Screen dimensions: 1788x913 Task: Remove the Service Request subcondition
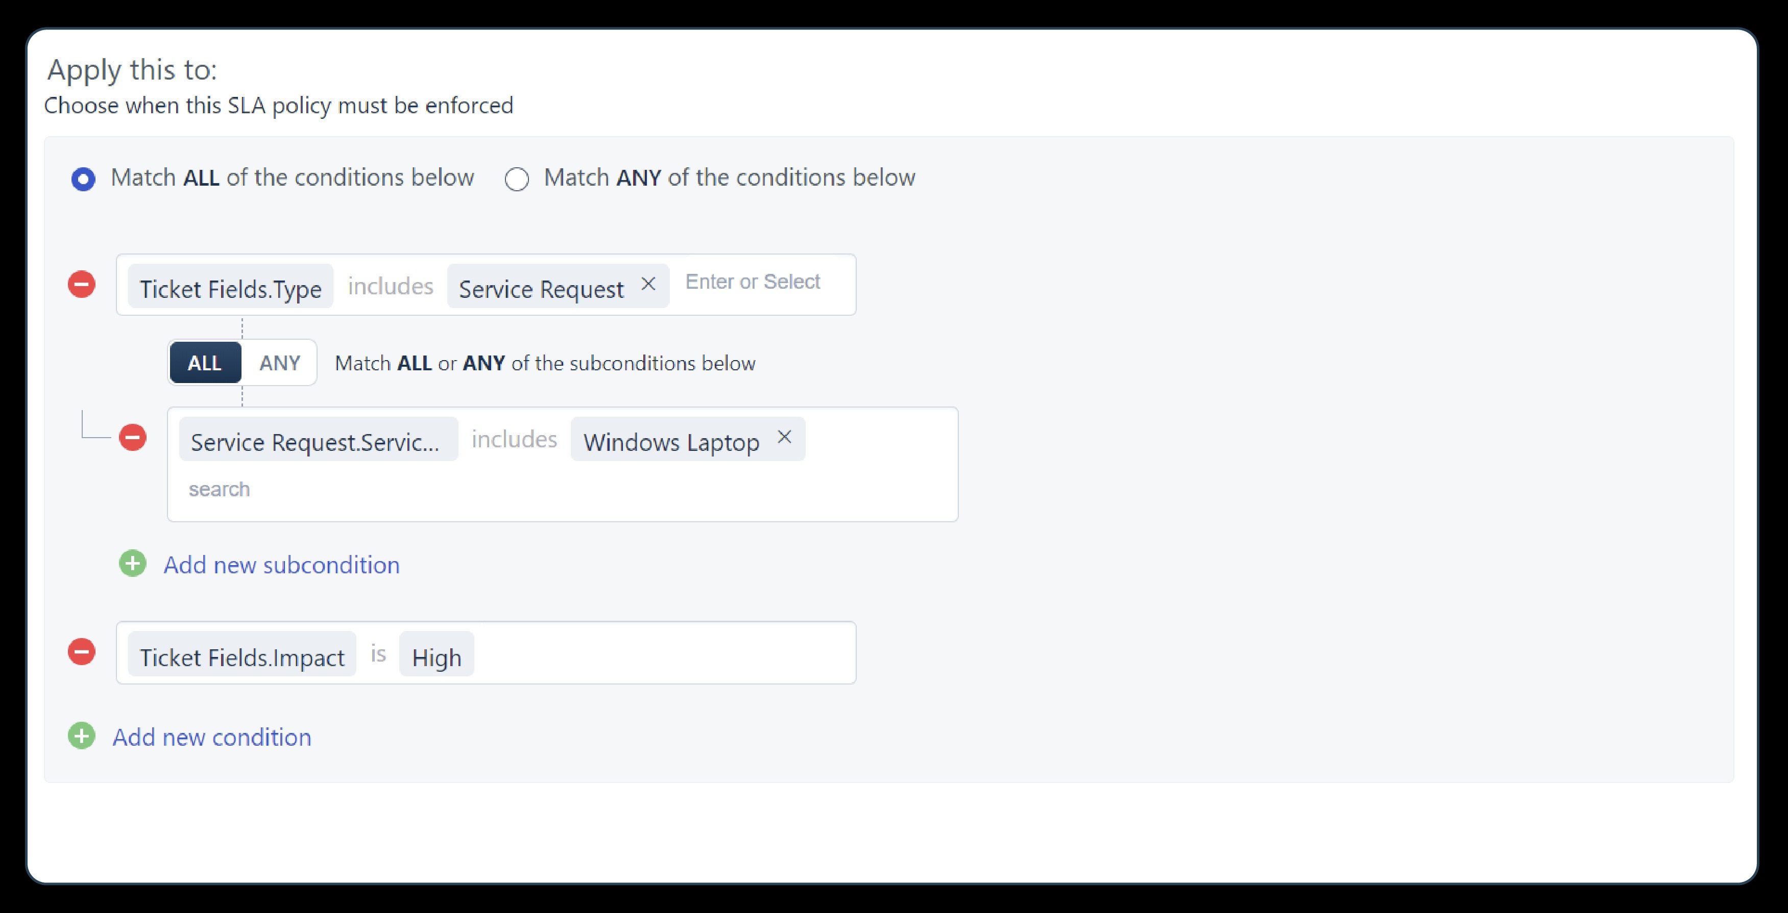click(x=133, y=438)
